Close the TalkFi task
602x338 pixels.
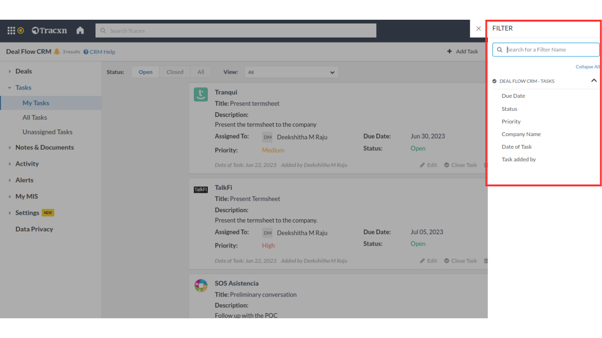(460, 261)
